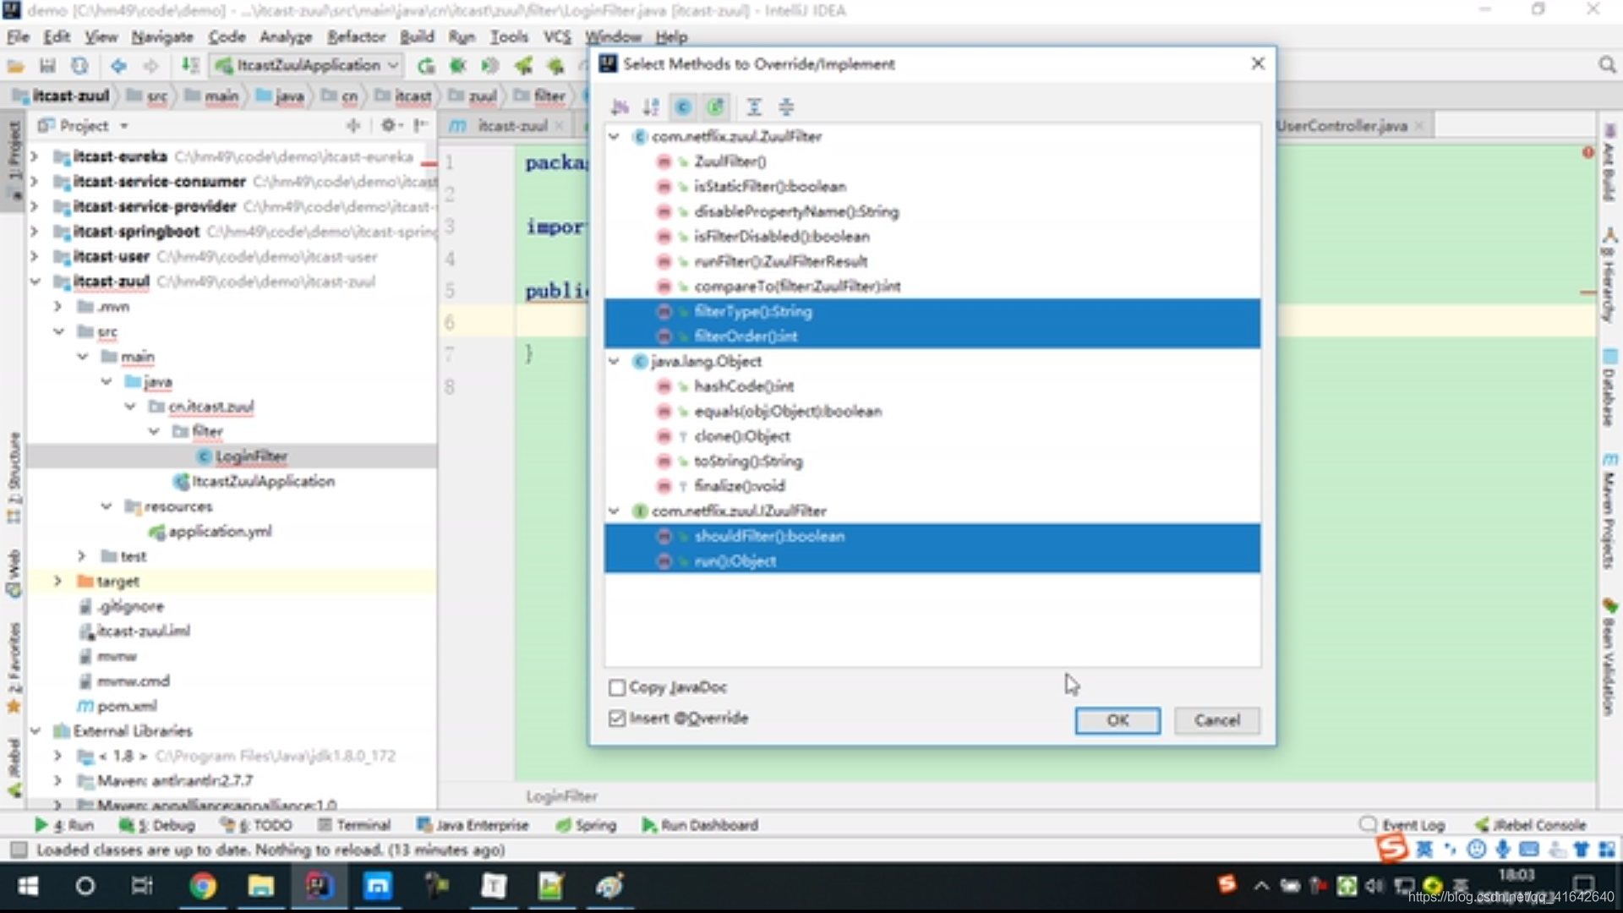
Task: Expand all tree nodes in dialog
Action: tap(754, 107)
